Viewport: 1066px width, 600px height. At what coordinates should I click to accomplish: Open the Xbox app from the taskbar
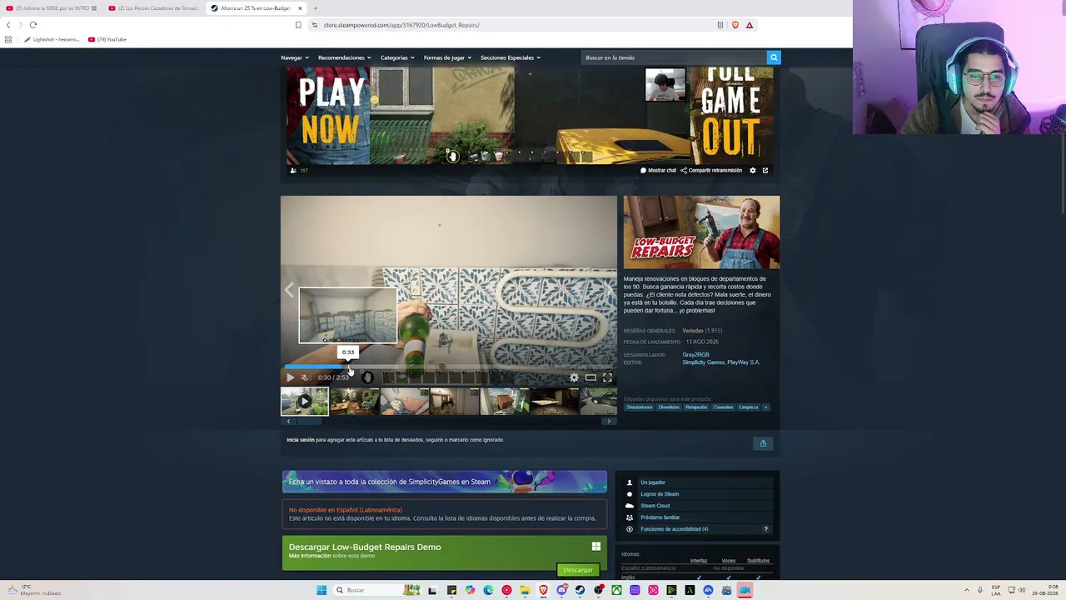tap(616, 590)
